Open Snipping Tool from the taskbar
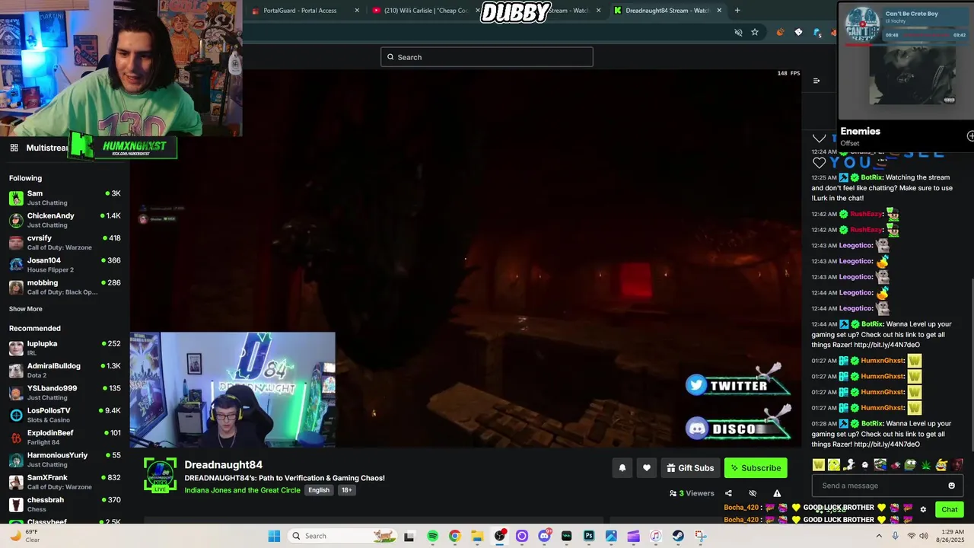Image resolution: width=974 pixels, height=548 pixels. coord(700,536)
